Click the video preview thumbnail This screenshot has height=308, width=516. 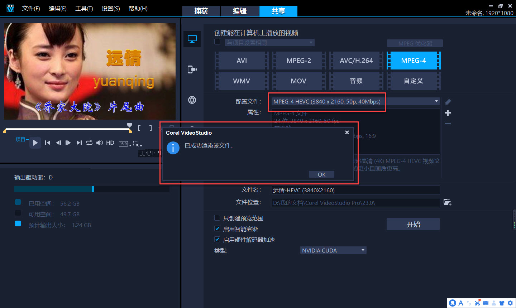coord(90,71)
